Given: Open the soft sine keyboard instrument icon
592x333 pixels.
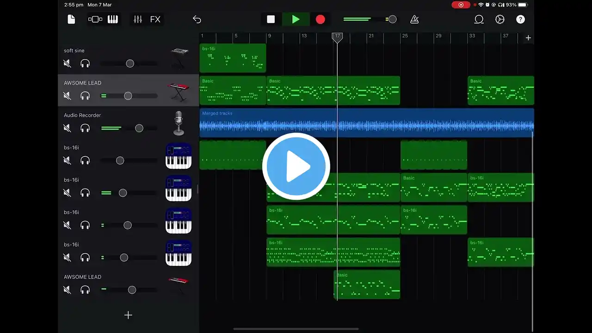Looking at the screenshot, I should (x=179, y=59).
